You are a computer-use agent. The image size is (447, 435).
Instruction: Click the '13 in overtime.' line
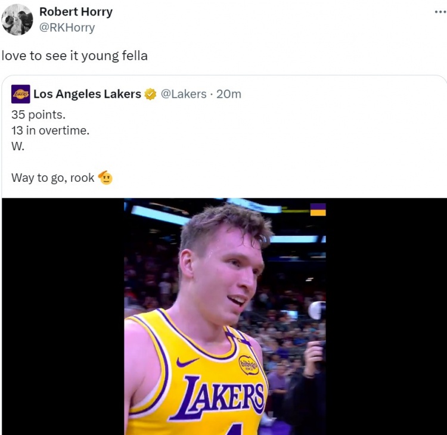[50, 130]
